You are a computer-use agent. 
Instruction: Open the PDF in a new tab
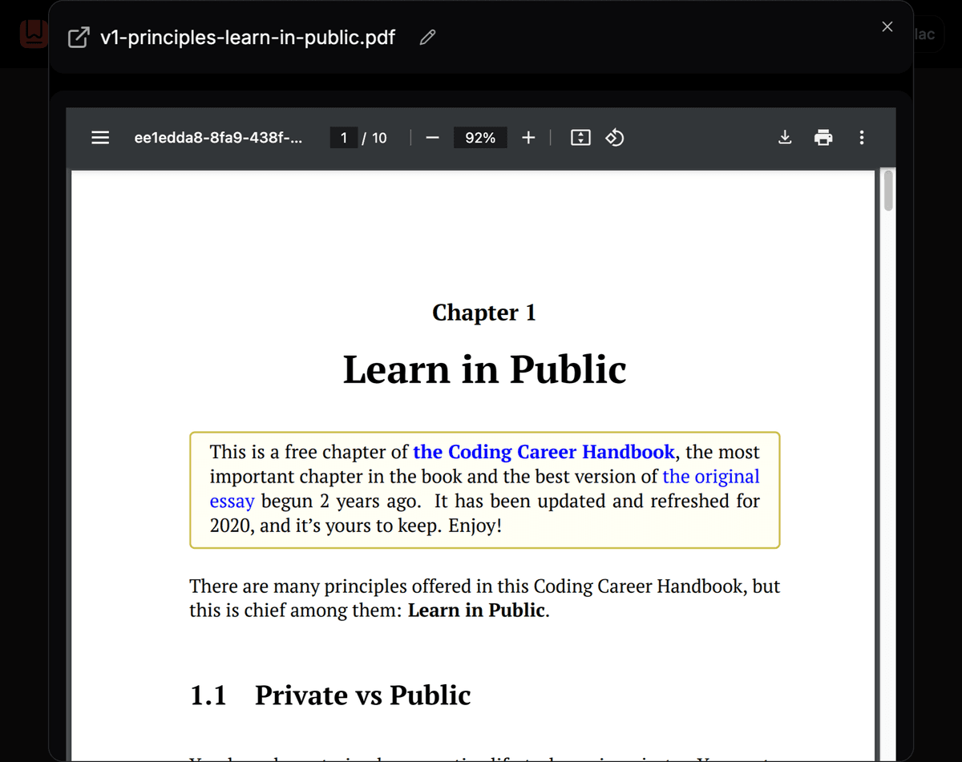point(77,37)
